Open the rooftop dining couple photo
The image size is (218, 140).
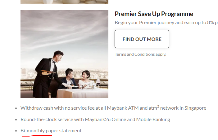pos(64,54)
